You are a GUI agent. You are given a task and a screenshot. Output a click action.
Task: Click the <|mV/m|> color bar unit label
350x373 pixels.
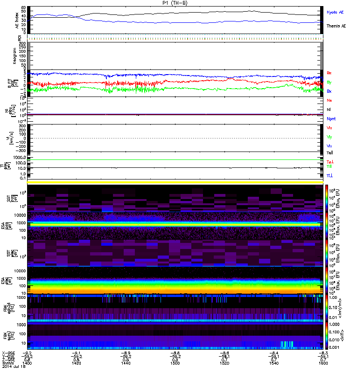(341, 308)
